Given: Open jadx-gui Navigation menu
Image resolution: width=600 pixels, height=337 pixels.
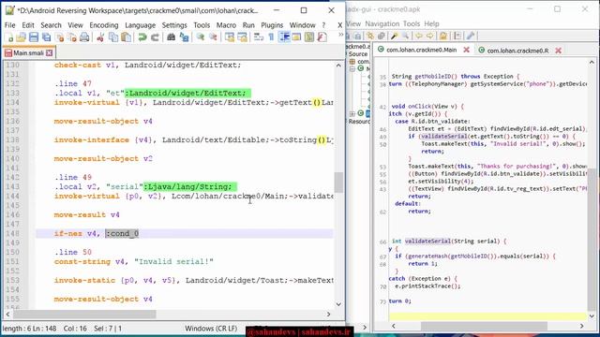Looking at the screenshot, I should point(382,23).
